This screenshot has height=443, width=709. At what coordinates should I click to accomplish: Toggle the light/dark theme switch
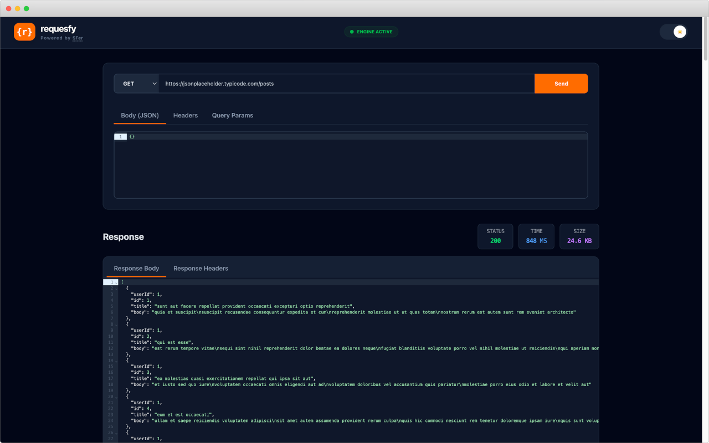point(674,32)
